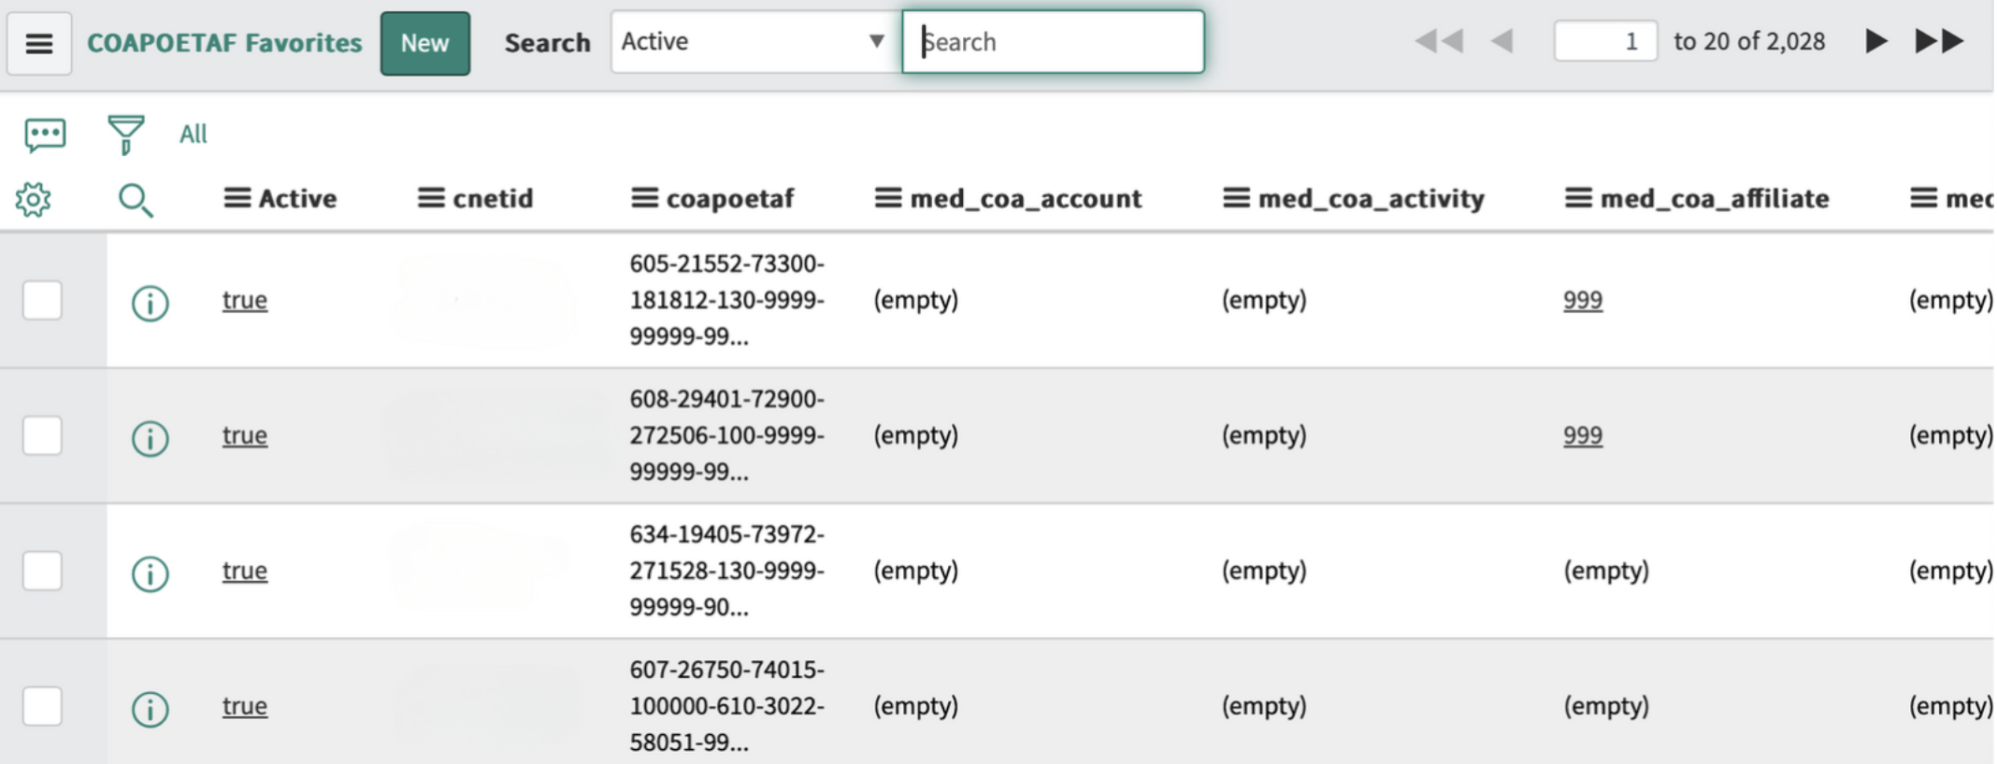Open the filter funnel icon
1997x764 pixels.
pyautogui.click(x=125, y=134)
